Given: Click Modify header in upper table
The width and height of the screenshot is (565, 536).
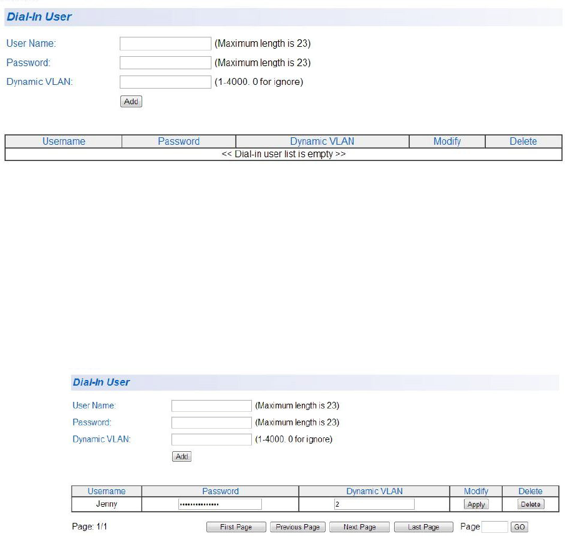Looking at the screenshot, I should point(447,141).
